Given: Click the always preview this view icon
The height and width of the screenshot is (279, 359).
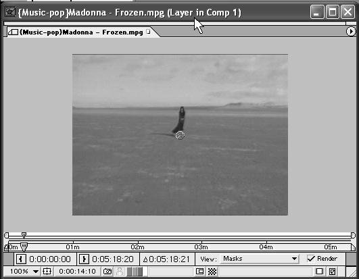Looking at the screenshot, I should click(319, 272).
